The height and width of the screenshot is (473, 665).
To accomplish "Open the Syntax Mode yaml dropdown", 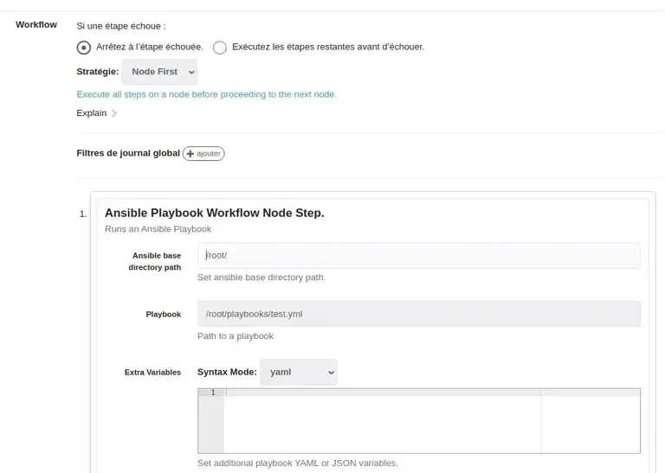I will click(x=299, y=372).
